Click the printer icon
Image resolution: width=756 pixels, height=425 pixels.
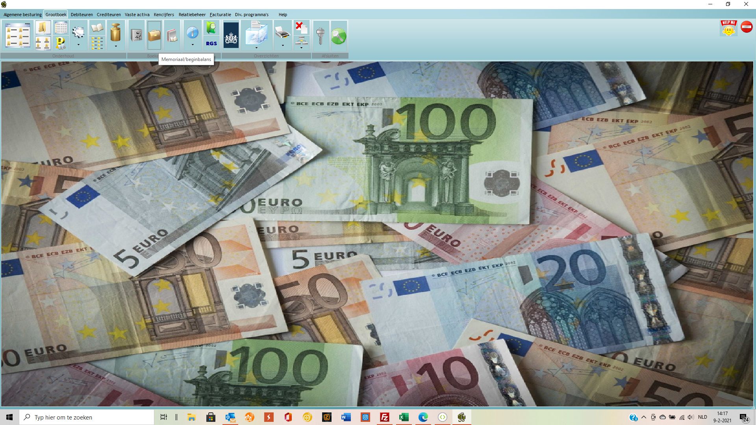[x=282, y=32]
